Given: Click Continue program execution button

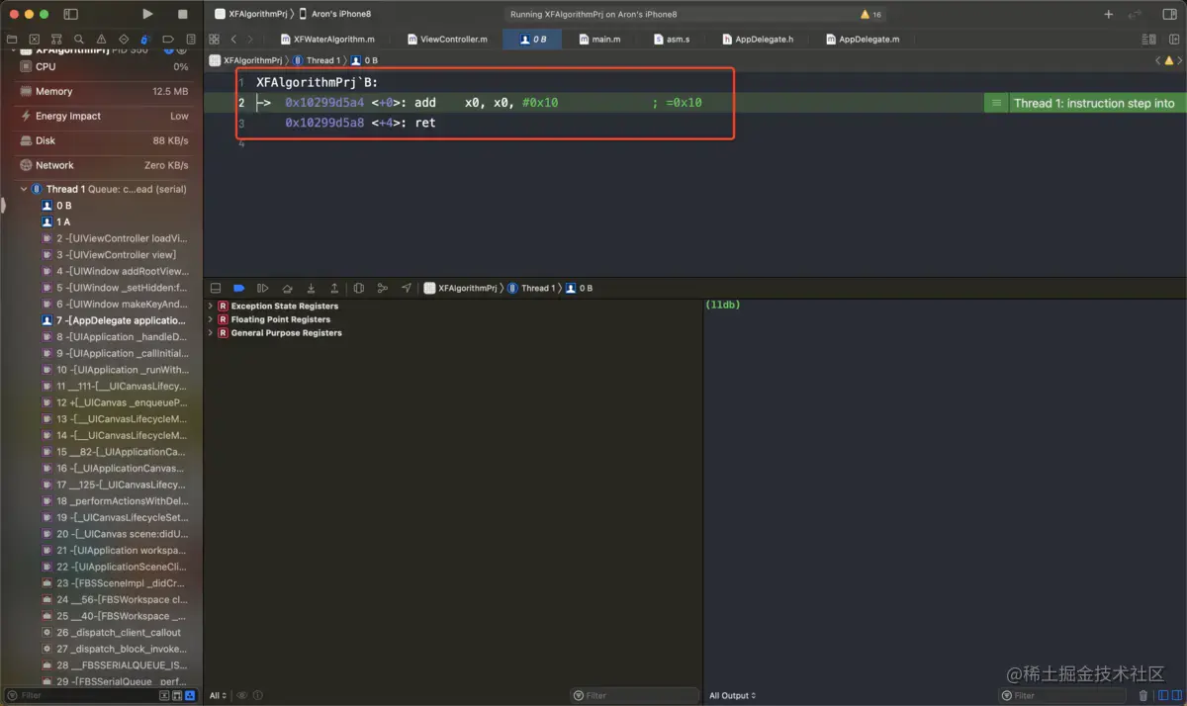Looking at the screenshot, I should pyautogui.click(x=262, y=288).
